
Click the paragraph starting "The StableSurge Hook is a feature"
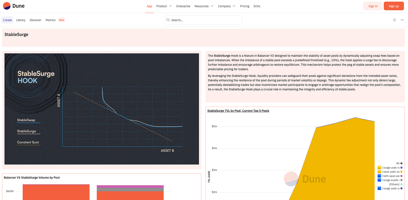(304, 62)
